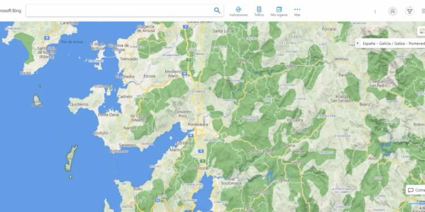Click Vilagarcía de Arousa label
The height and width of the screenshot is (212, 425).
coord(146,28)
